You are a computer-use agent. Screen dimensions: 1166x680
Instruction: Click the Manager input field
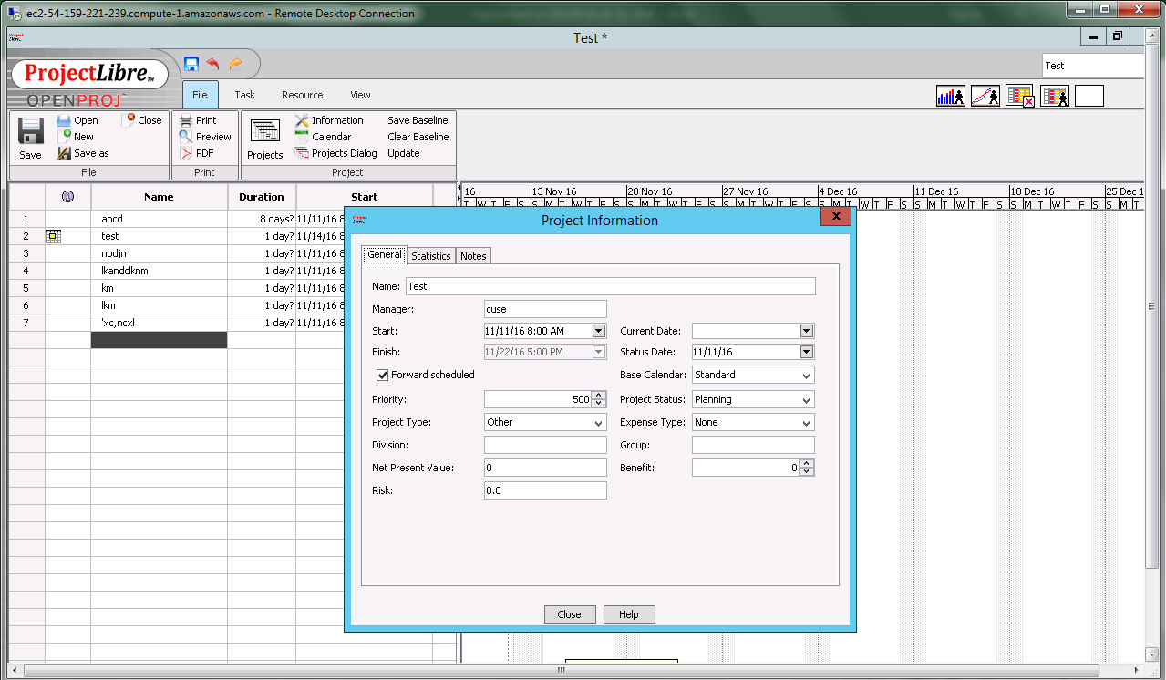click(x=544, y=309)
